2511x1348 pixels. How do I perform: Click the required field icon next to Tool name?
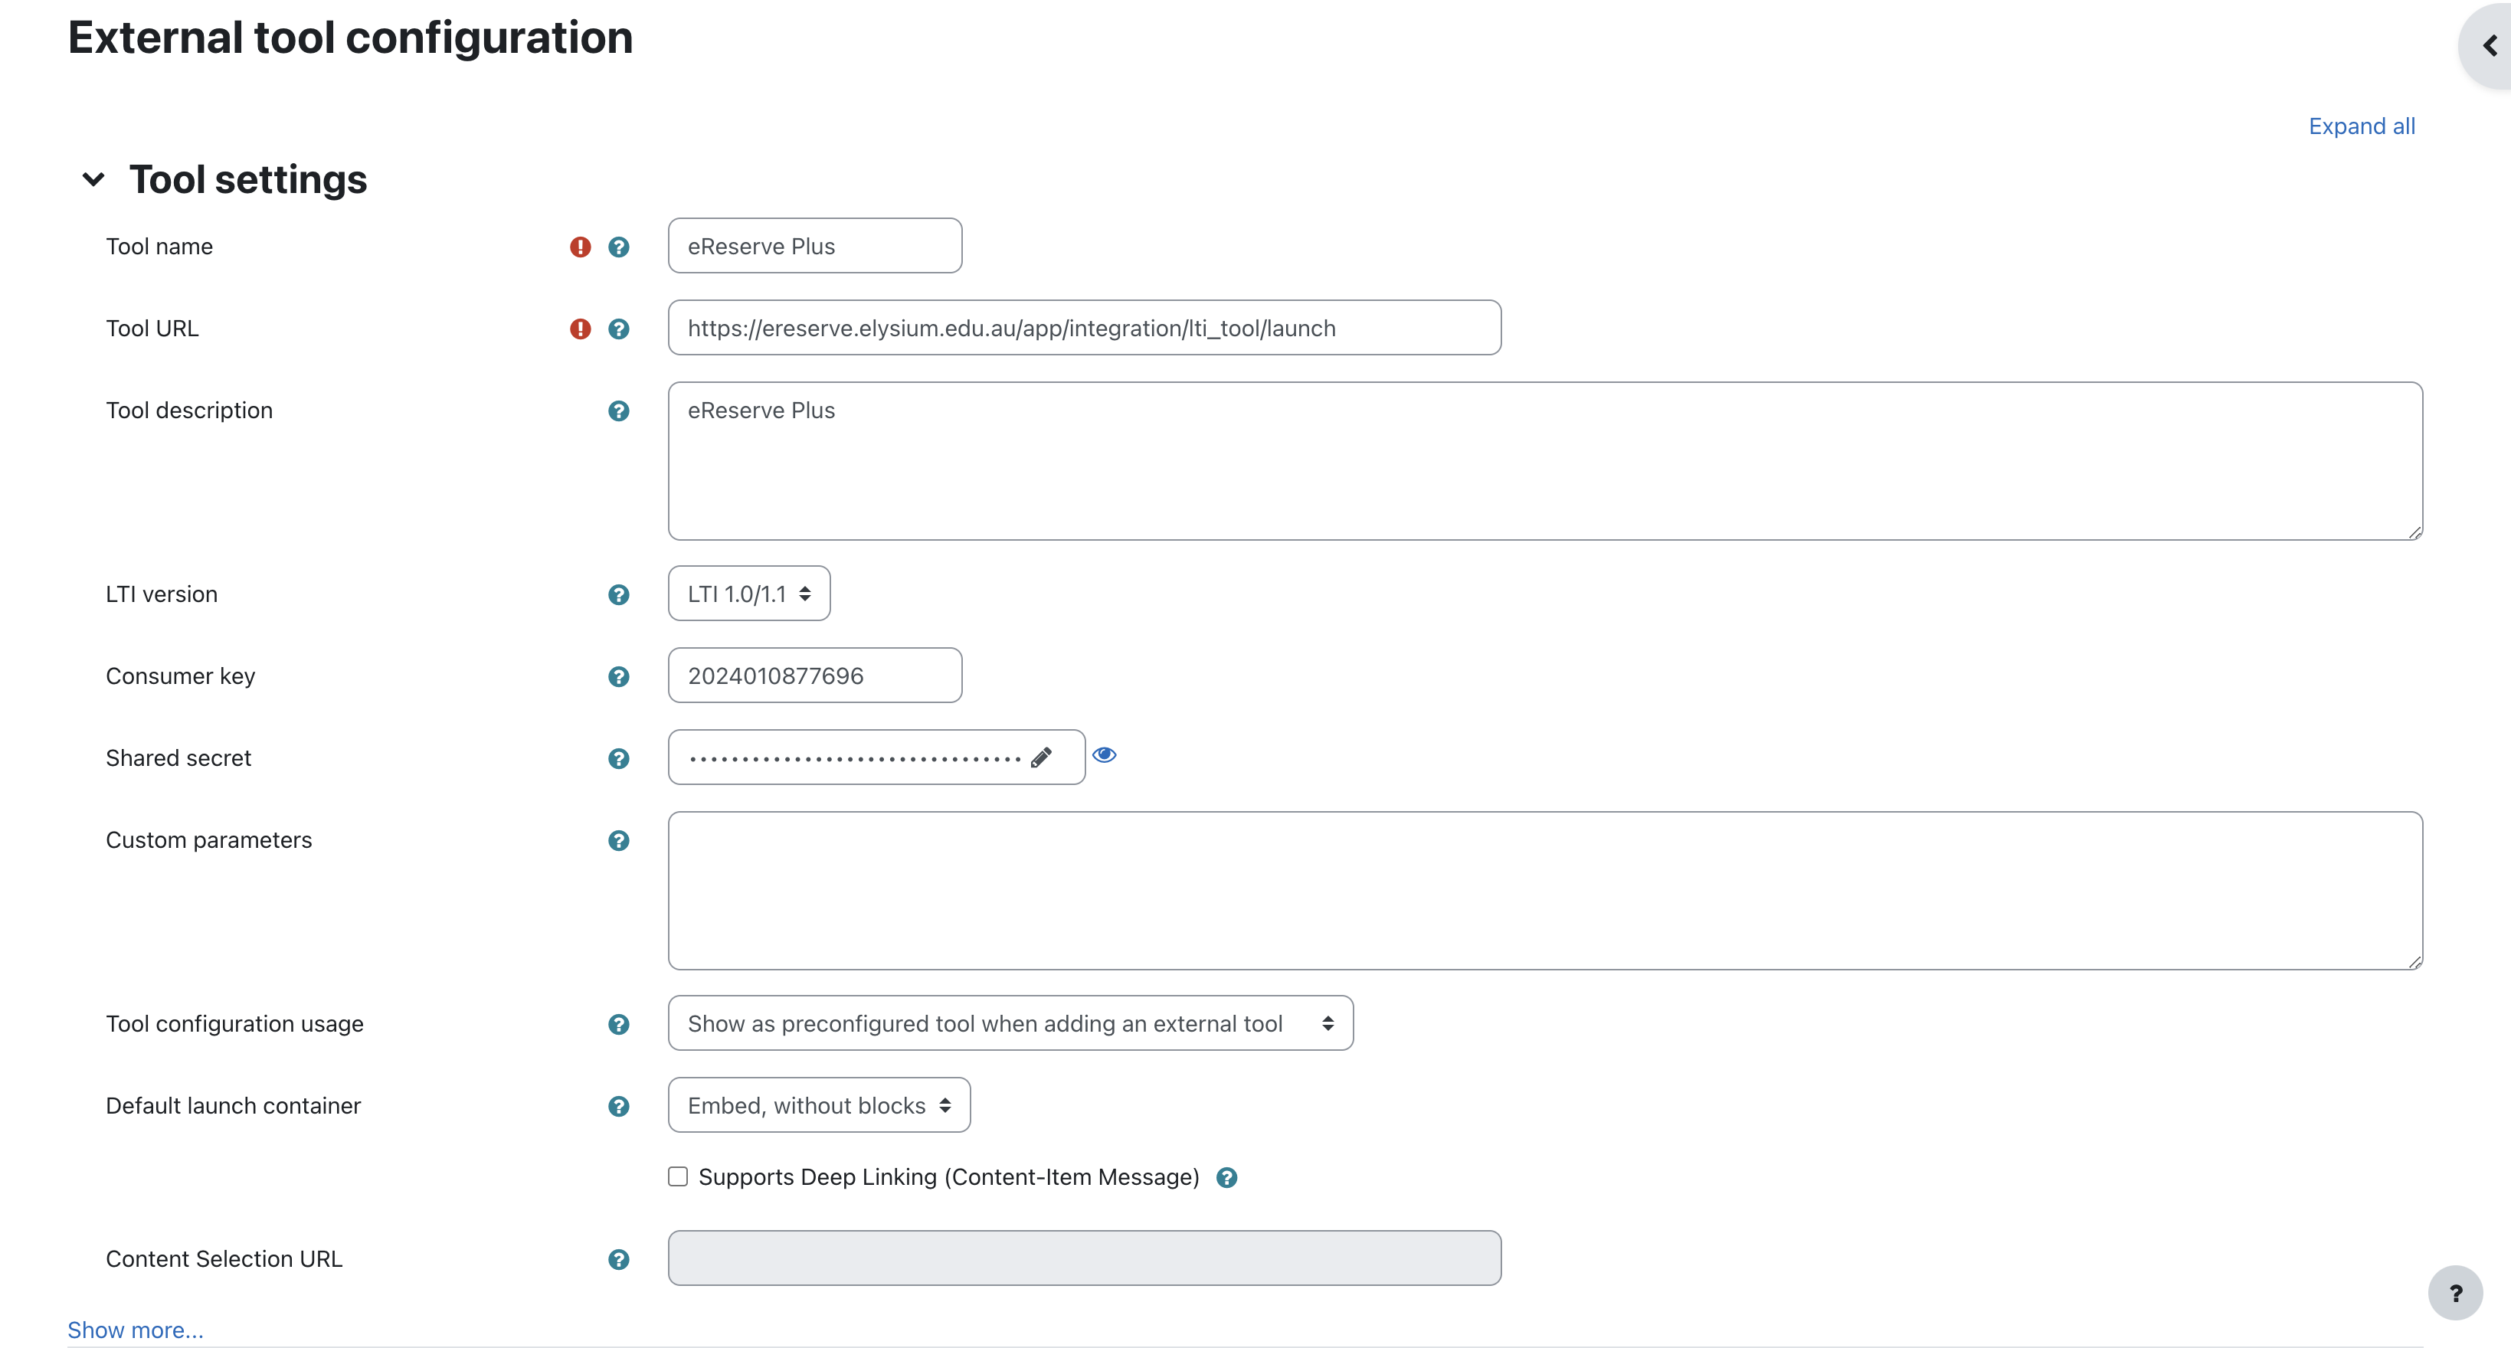click(580, 247)
